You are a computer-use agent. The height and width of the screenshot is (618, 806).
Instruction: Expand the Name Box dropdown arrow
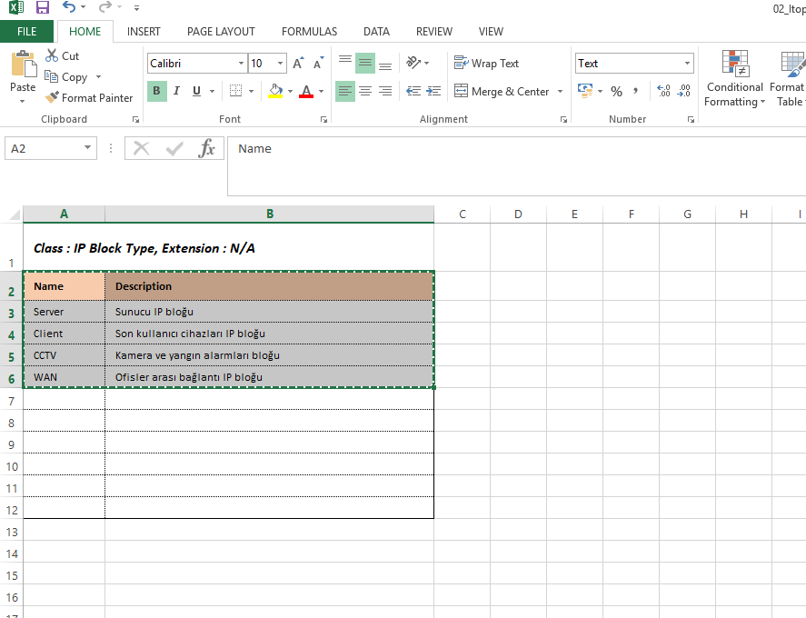pos(88,148)
